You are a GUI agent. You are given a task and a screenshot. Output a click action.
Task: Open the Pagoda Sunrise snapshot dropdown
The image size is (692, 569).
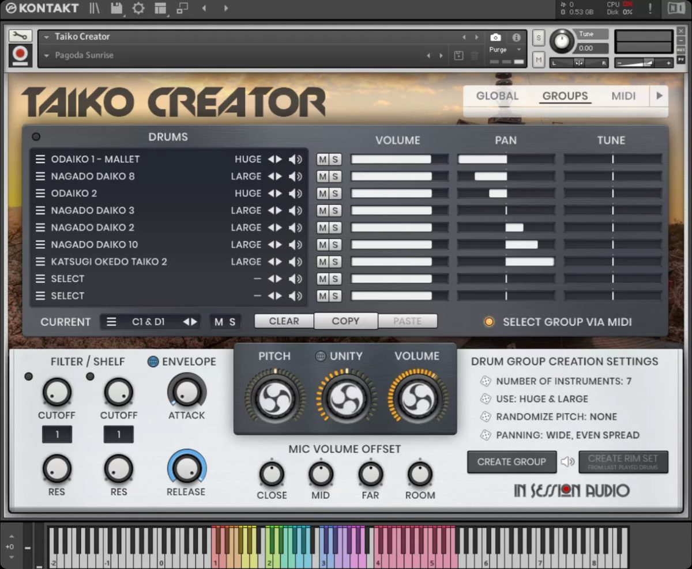pyautogui.click(x=47, y=56)
